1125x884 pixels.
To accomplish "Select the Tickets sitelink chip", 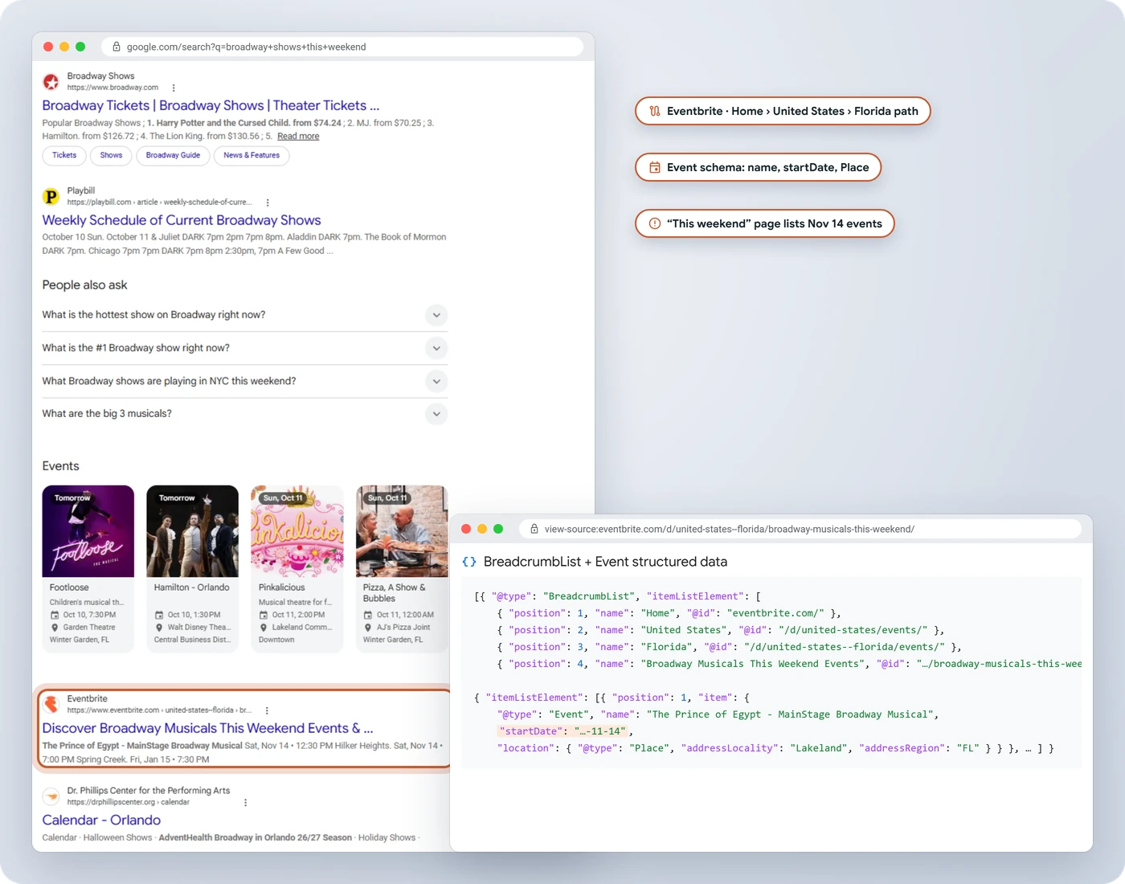I will 64,155.
